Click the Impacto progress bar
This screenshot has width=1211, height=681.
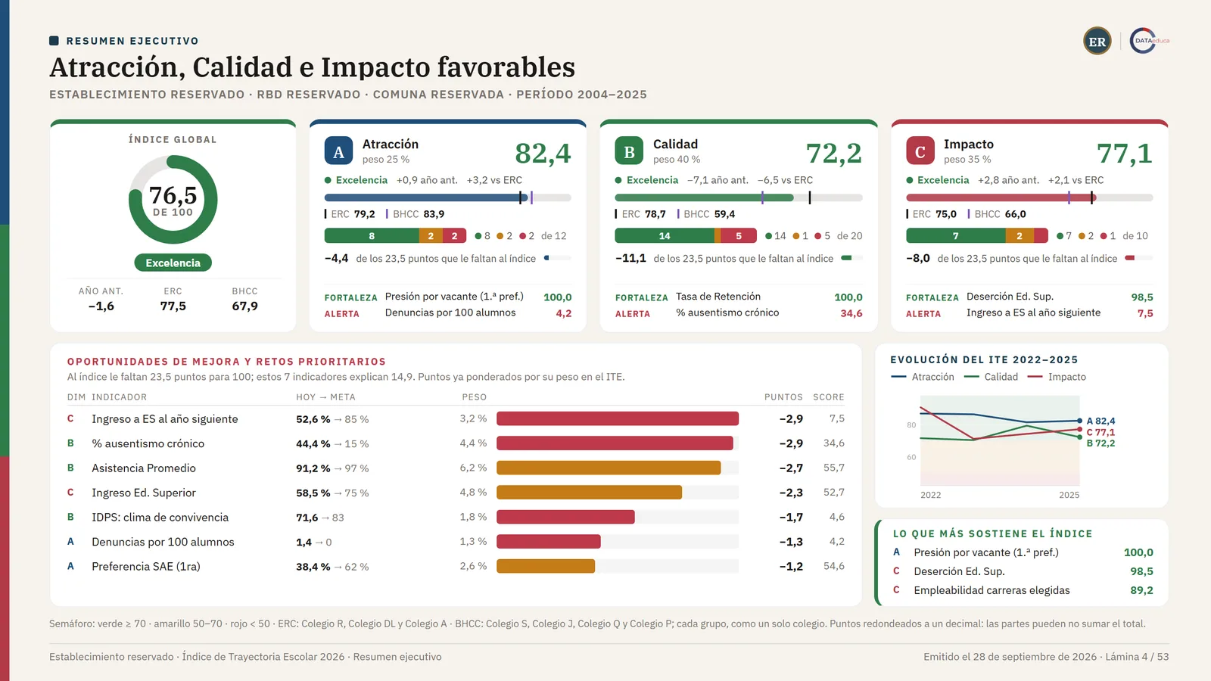1029,197
